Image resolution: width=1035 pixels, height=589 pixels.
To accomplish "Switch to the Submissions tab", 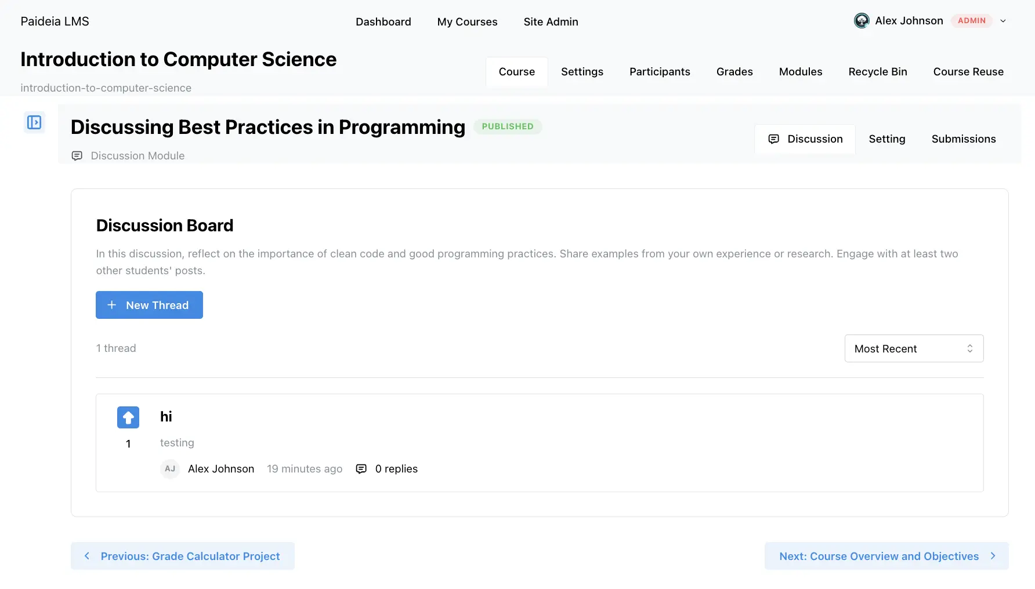I will (x=963, y=139).
